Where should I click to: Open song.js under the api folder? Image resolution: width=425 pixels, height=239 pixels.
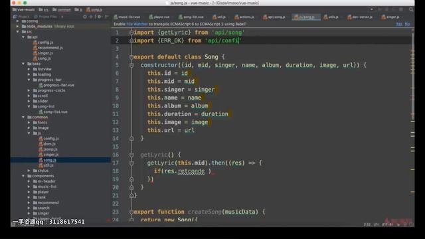tap(42, 58)
